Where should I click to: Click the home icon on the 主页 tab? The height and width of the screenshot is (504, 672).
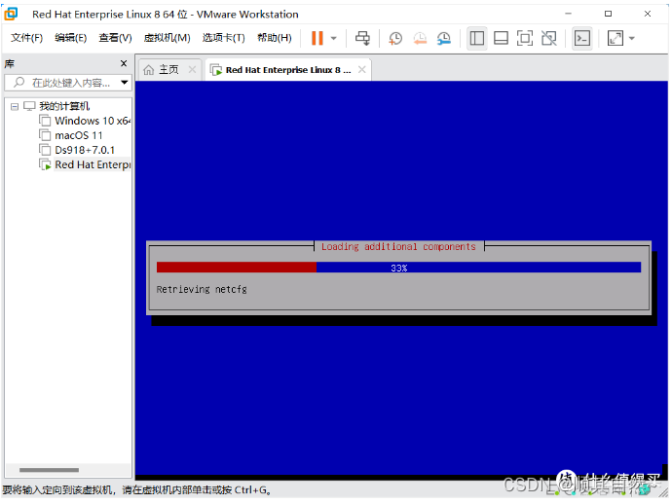coord(149,69)
